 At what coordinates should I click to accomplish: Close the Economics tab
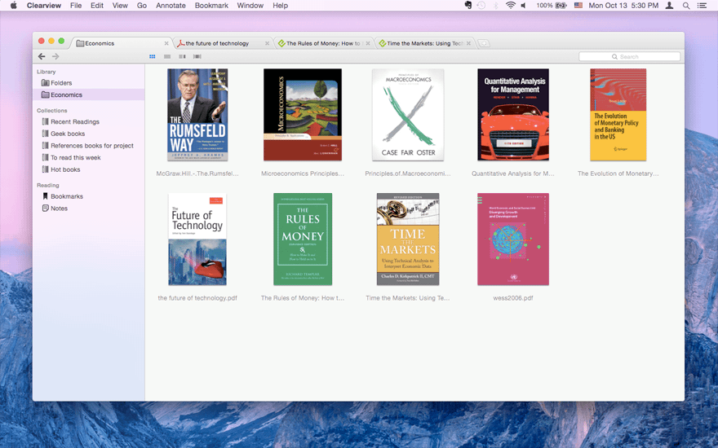point(166,43)
